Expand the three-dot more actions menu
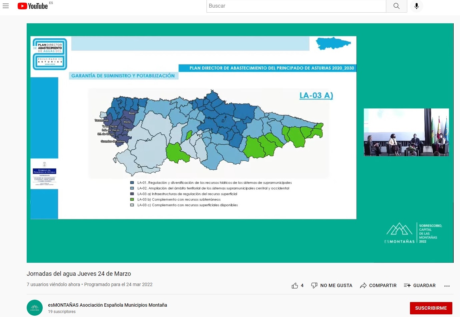This screenshot has height=317, width=460. 447,286
